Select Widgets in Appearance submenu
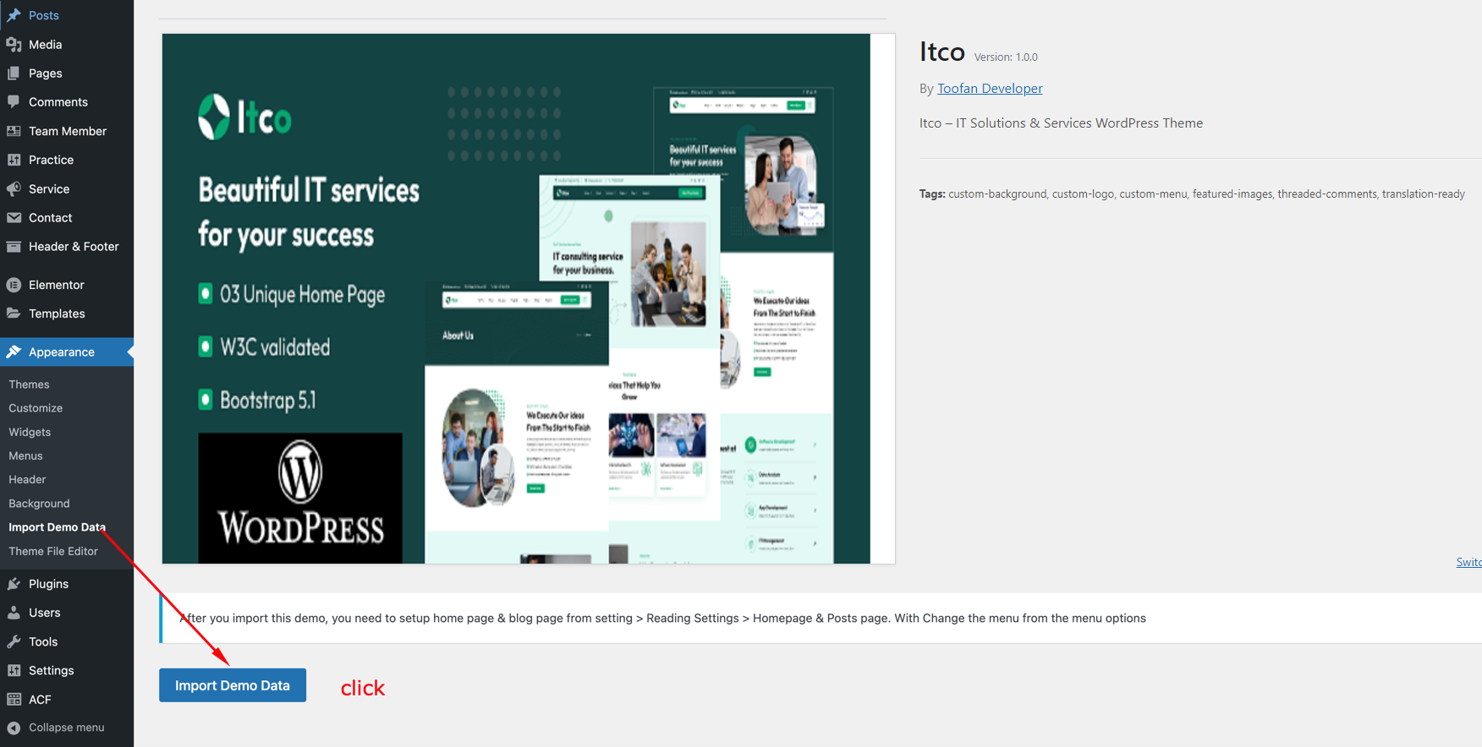 [30, 432]
